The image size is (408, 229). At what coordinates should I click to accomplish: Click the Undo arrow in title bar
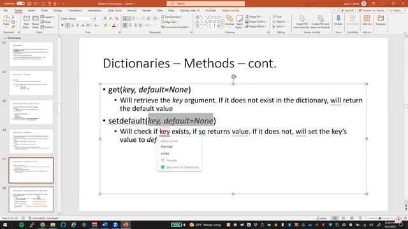35,4
